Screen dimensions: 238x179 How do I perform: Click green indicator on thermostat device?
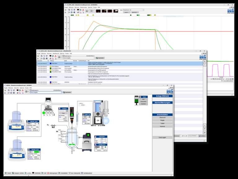[88, 135]
